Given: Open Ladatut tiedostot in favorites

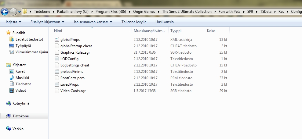Looking at the screenshot, I should pos(29,39).
